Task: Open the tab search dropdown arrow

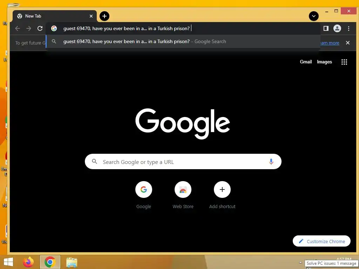Action: tap(314, 16)
